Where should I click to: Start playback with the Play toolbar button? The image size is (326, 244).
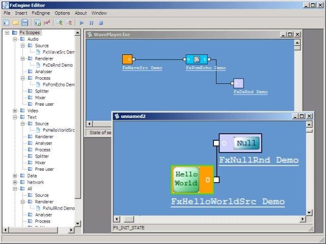pos(82,23)
